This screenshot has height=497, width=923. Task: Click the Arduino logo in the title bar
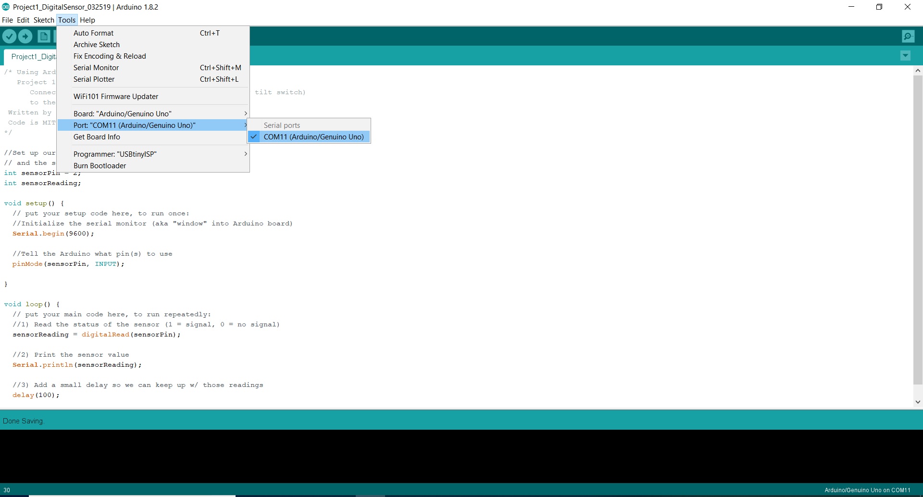pyautogui.click(x=5, y=7)
